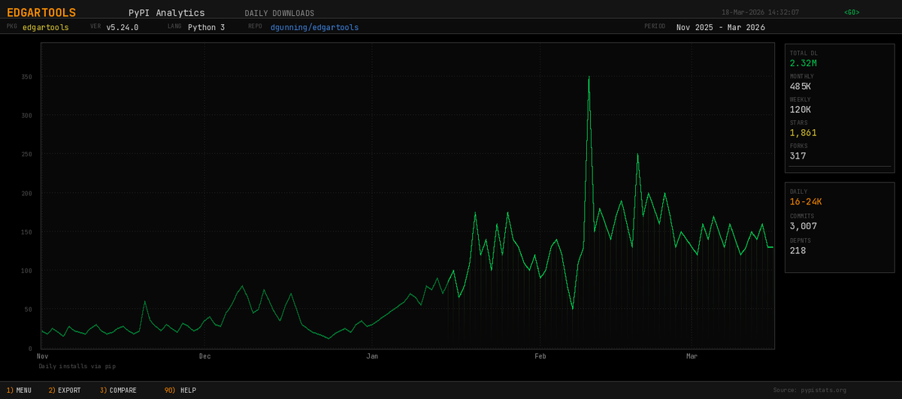Click version v5.24.0 value
Image resolution: width=902 pixels, height=399 pixels.
[122, 27]
